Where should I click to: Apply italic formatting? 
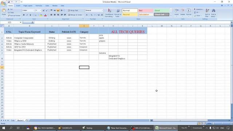27,15
